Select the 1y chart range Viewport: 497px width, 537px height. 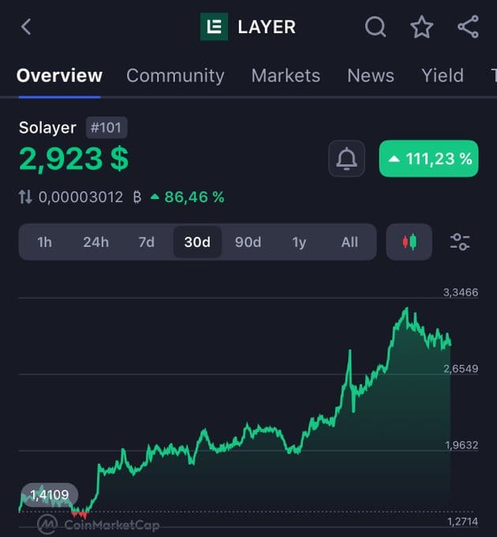click(299, 242)
